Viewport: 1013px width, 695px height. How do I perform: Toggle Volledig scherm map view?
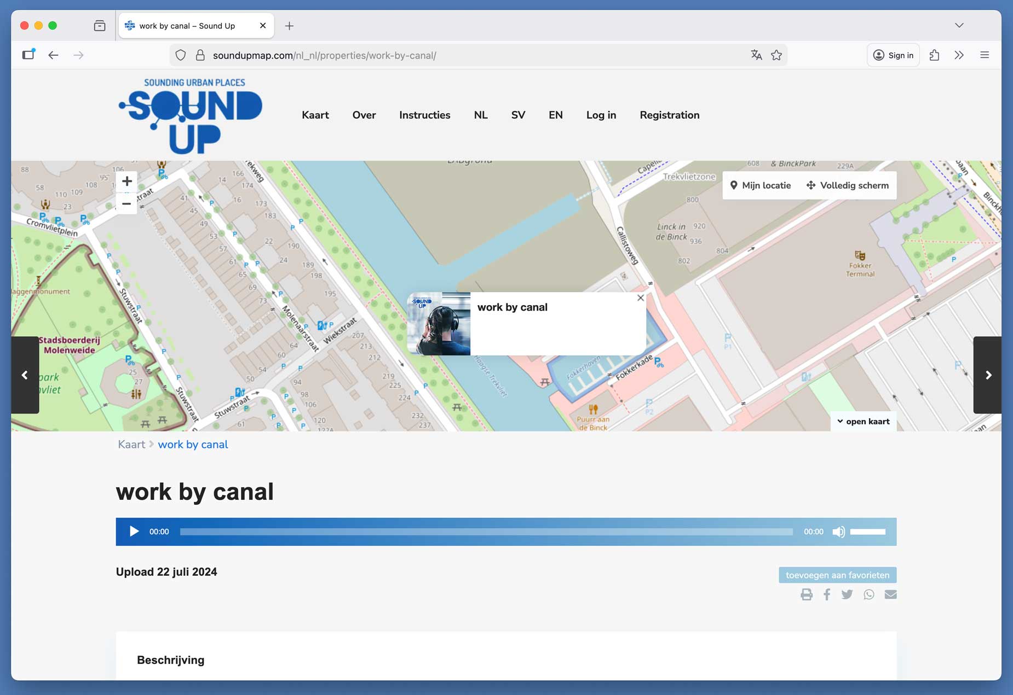tap(848, 185)
